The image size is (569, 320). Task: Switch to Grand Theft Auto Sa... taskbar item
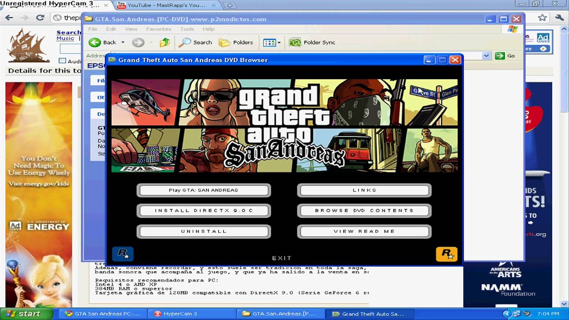click(369, 314)
